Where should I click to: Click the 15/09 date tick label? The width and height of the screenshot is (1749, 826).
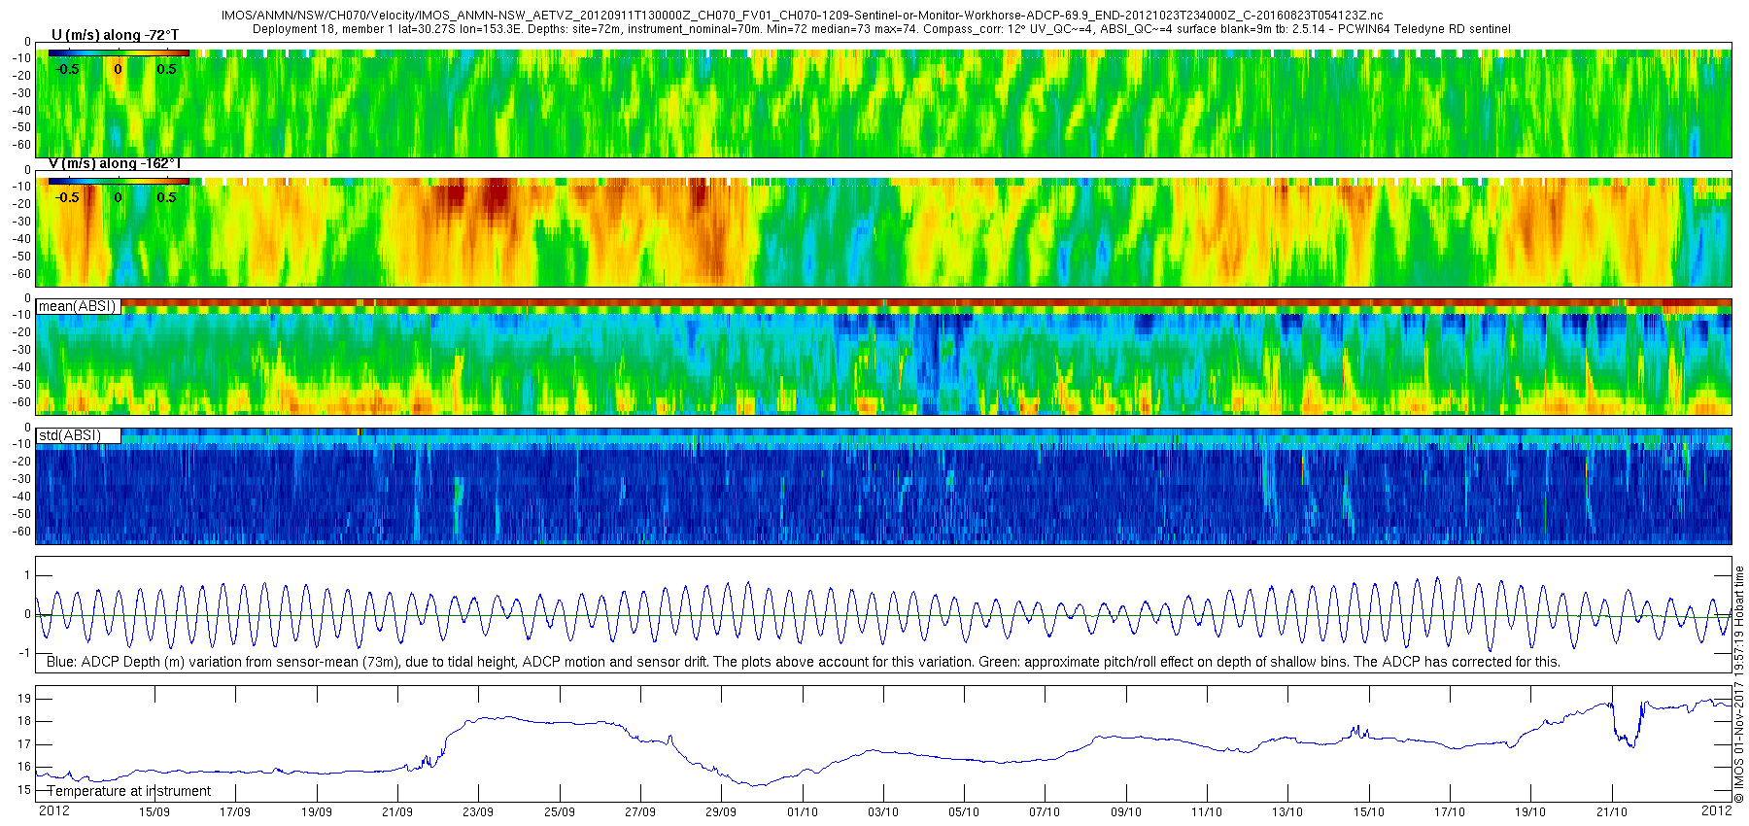click(x=154, y=812)
